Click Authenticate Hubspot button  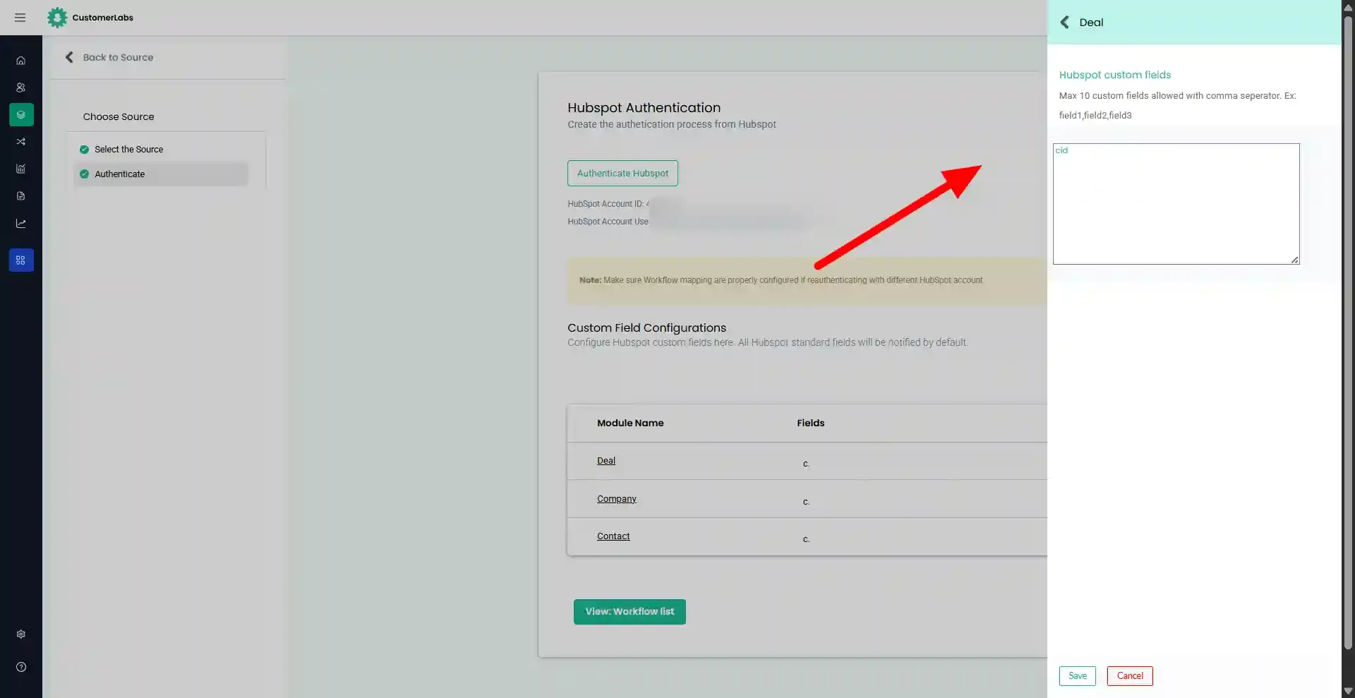622,174
